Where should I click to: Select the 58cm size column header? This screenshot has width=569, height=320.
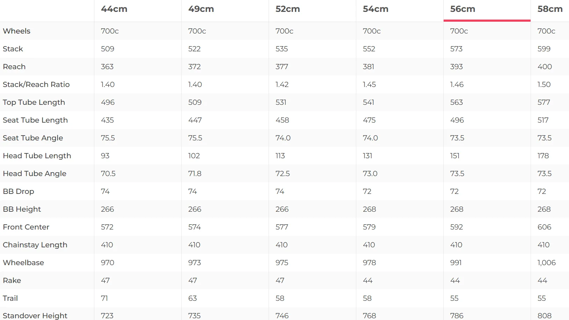(x=550, y=9)
